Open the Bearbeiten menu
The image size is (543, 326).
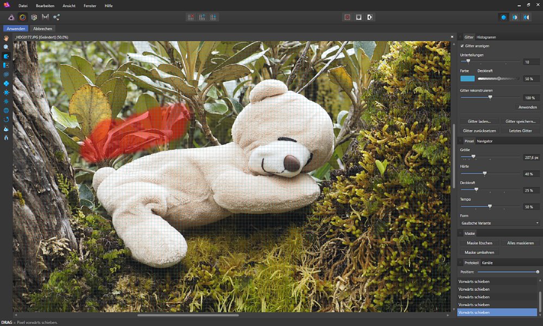(x=45, y=6)
